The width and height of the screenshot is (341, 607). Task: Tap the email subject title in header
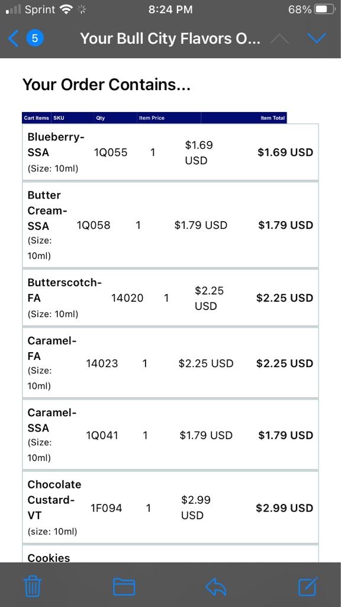pyautogui.click(x=170, y=39)
